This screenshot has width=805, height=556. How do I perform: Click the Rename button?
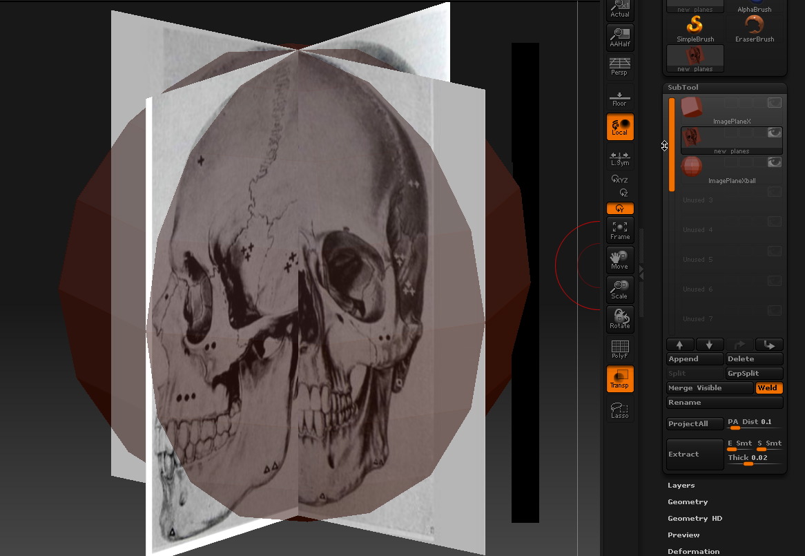[x=724, y=402]
